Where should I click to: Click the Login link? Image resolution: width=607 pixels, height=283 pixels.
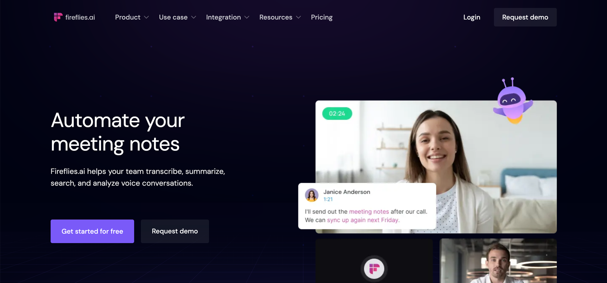(x=472, y=17)
